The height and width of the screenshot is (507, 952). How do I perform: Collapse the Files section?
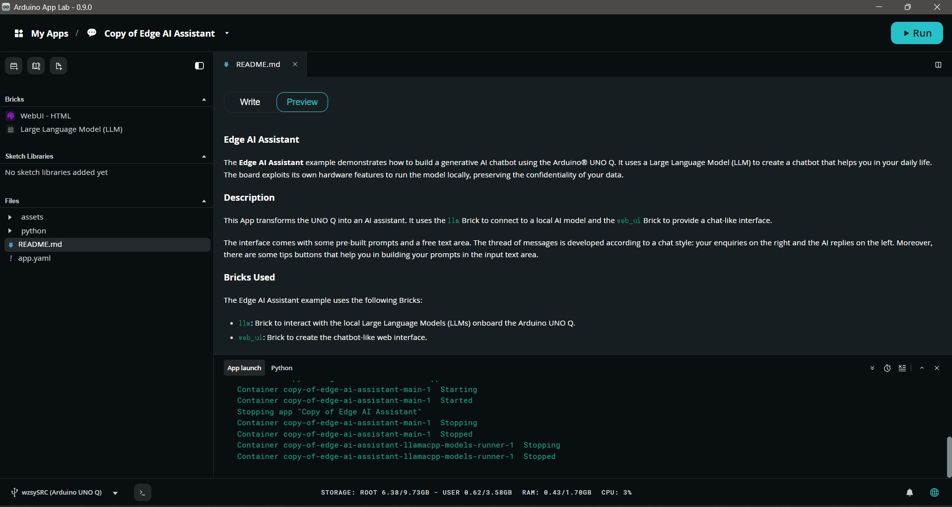tap(204, 201)
